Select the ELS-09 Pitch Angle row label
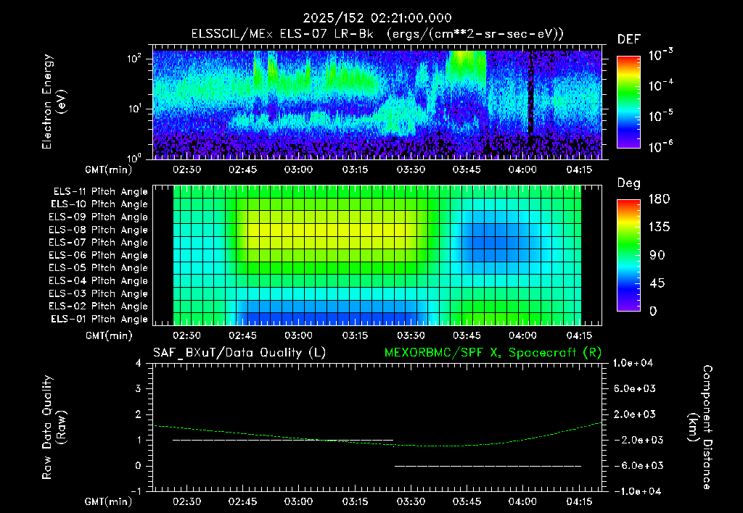This screenshot has width=743, height=513. pos(99,217)
